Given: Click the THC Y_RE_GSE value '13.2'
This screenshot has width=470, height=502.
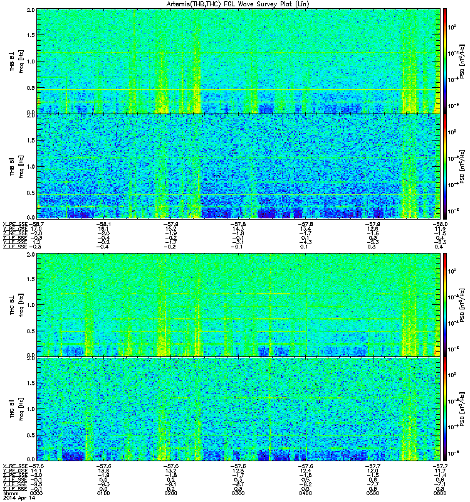Looking at the screenshot, I should (x=171, y=471).
